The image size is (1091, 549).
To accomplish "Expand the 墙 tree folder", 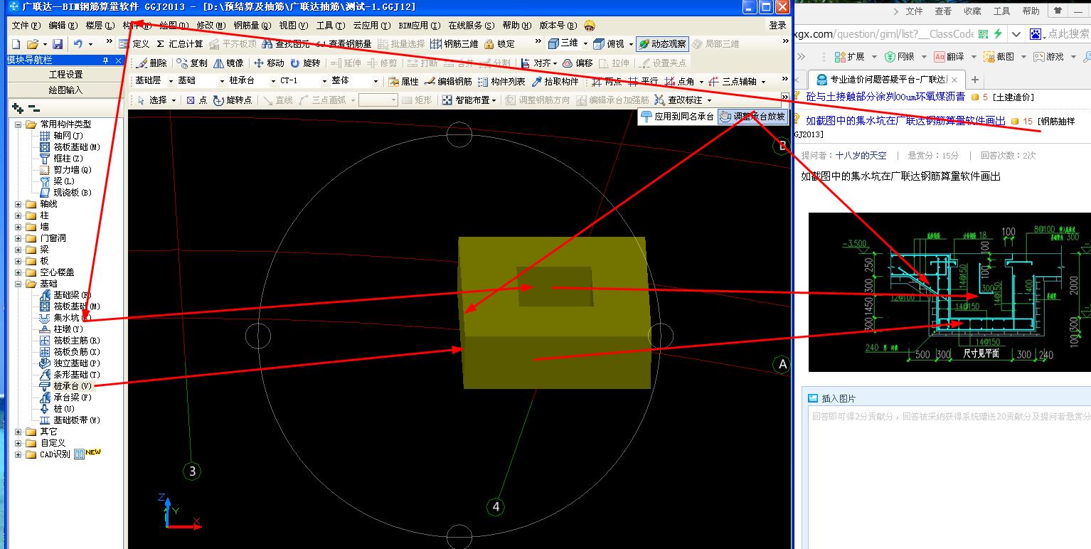I will (18, 227).
